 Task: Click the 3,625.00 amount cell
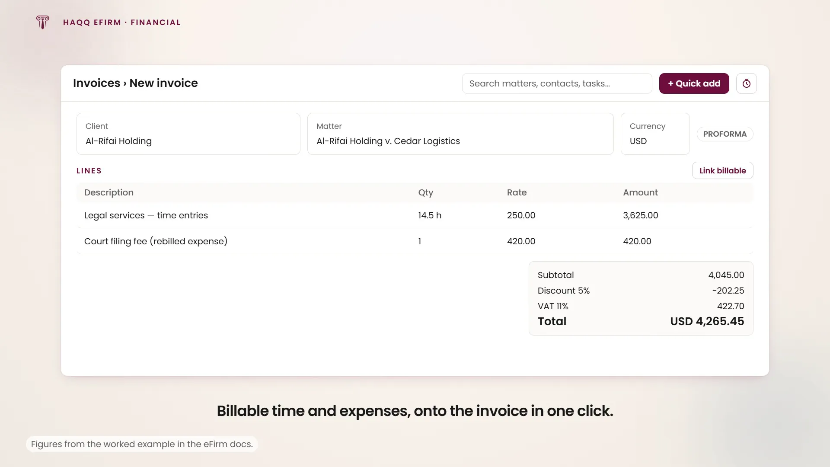[x=640, y=215]
